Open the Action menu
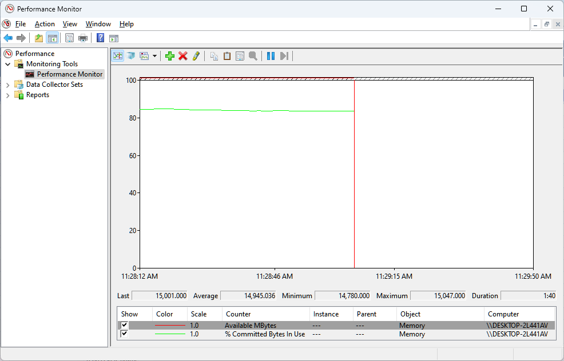This screenshot has height=361, width=564. pyautogui.click(x=45, y=24)
